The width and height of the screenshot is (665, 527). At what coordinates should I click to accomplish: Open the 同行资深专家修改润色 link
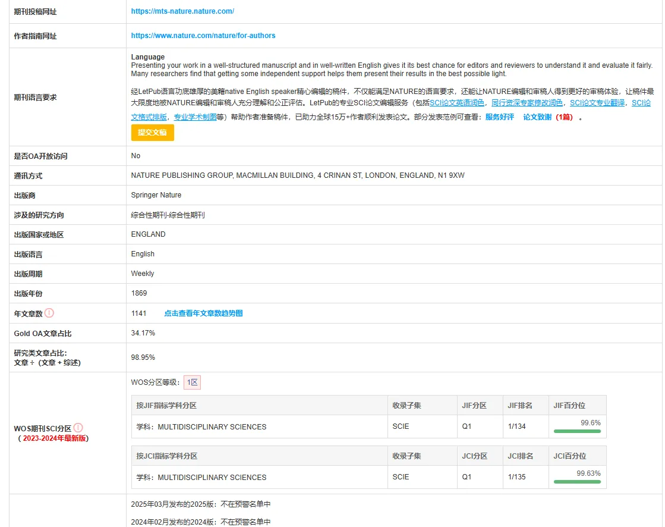(x=527, y=103)
